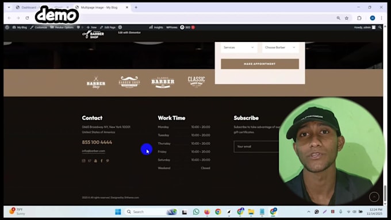Open the Pinterest social icon
This screenshot has height=220, width=391.
[x=108, y=161]
